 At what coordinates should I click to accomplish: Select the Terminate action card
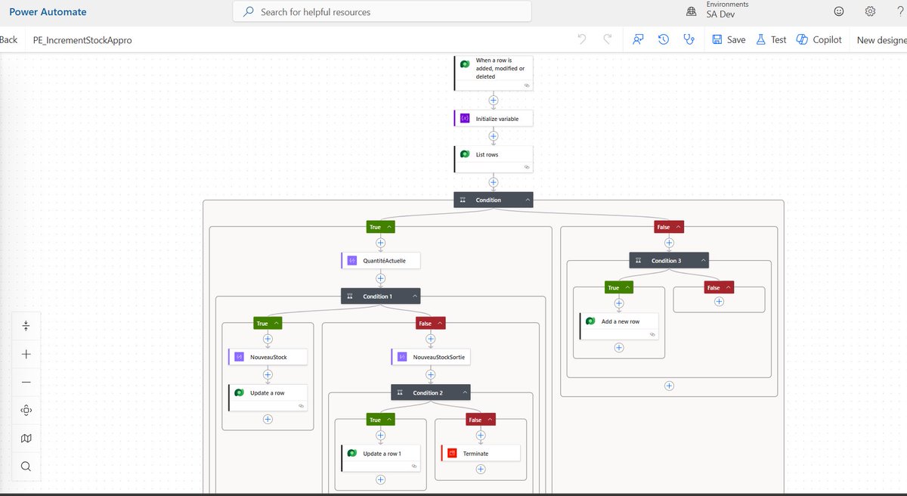pyautogui.click(x=481, y=454)
